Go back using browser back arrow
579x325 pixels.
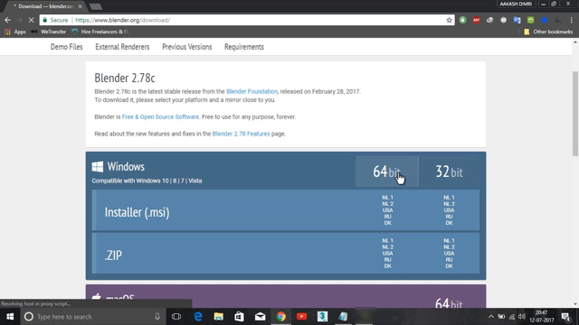tap(7, 20)
